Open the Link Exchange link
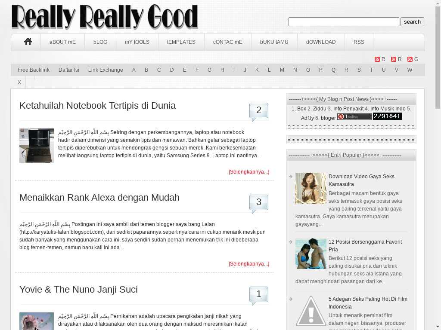This screenshot has width=441, height=330. coord(106,70)
